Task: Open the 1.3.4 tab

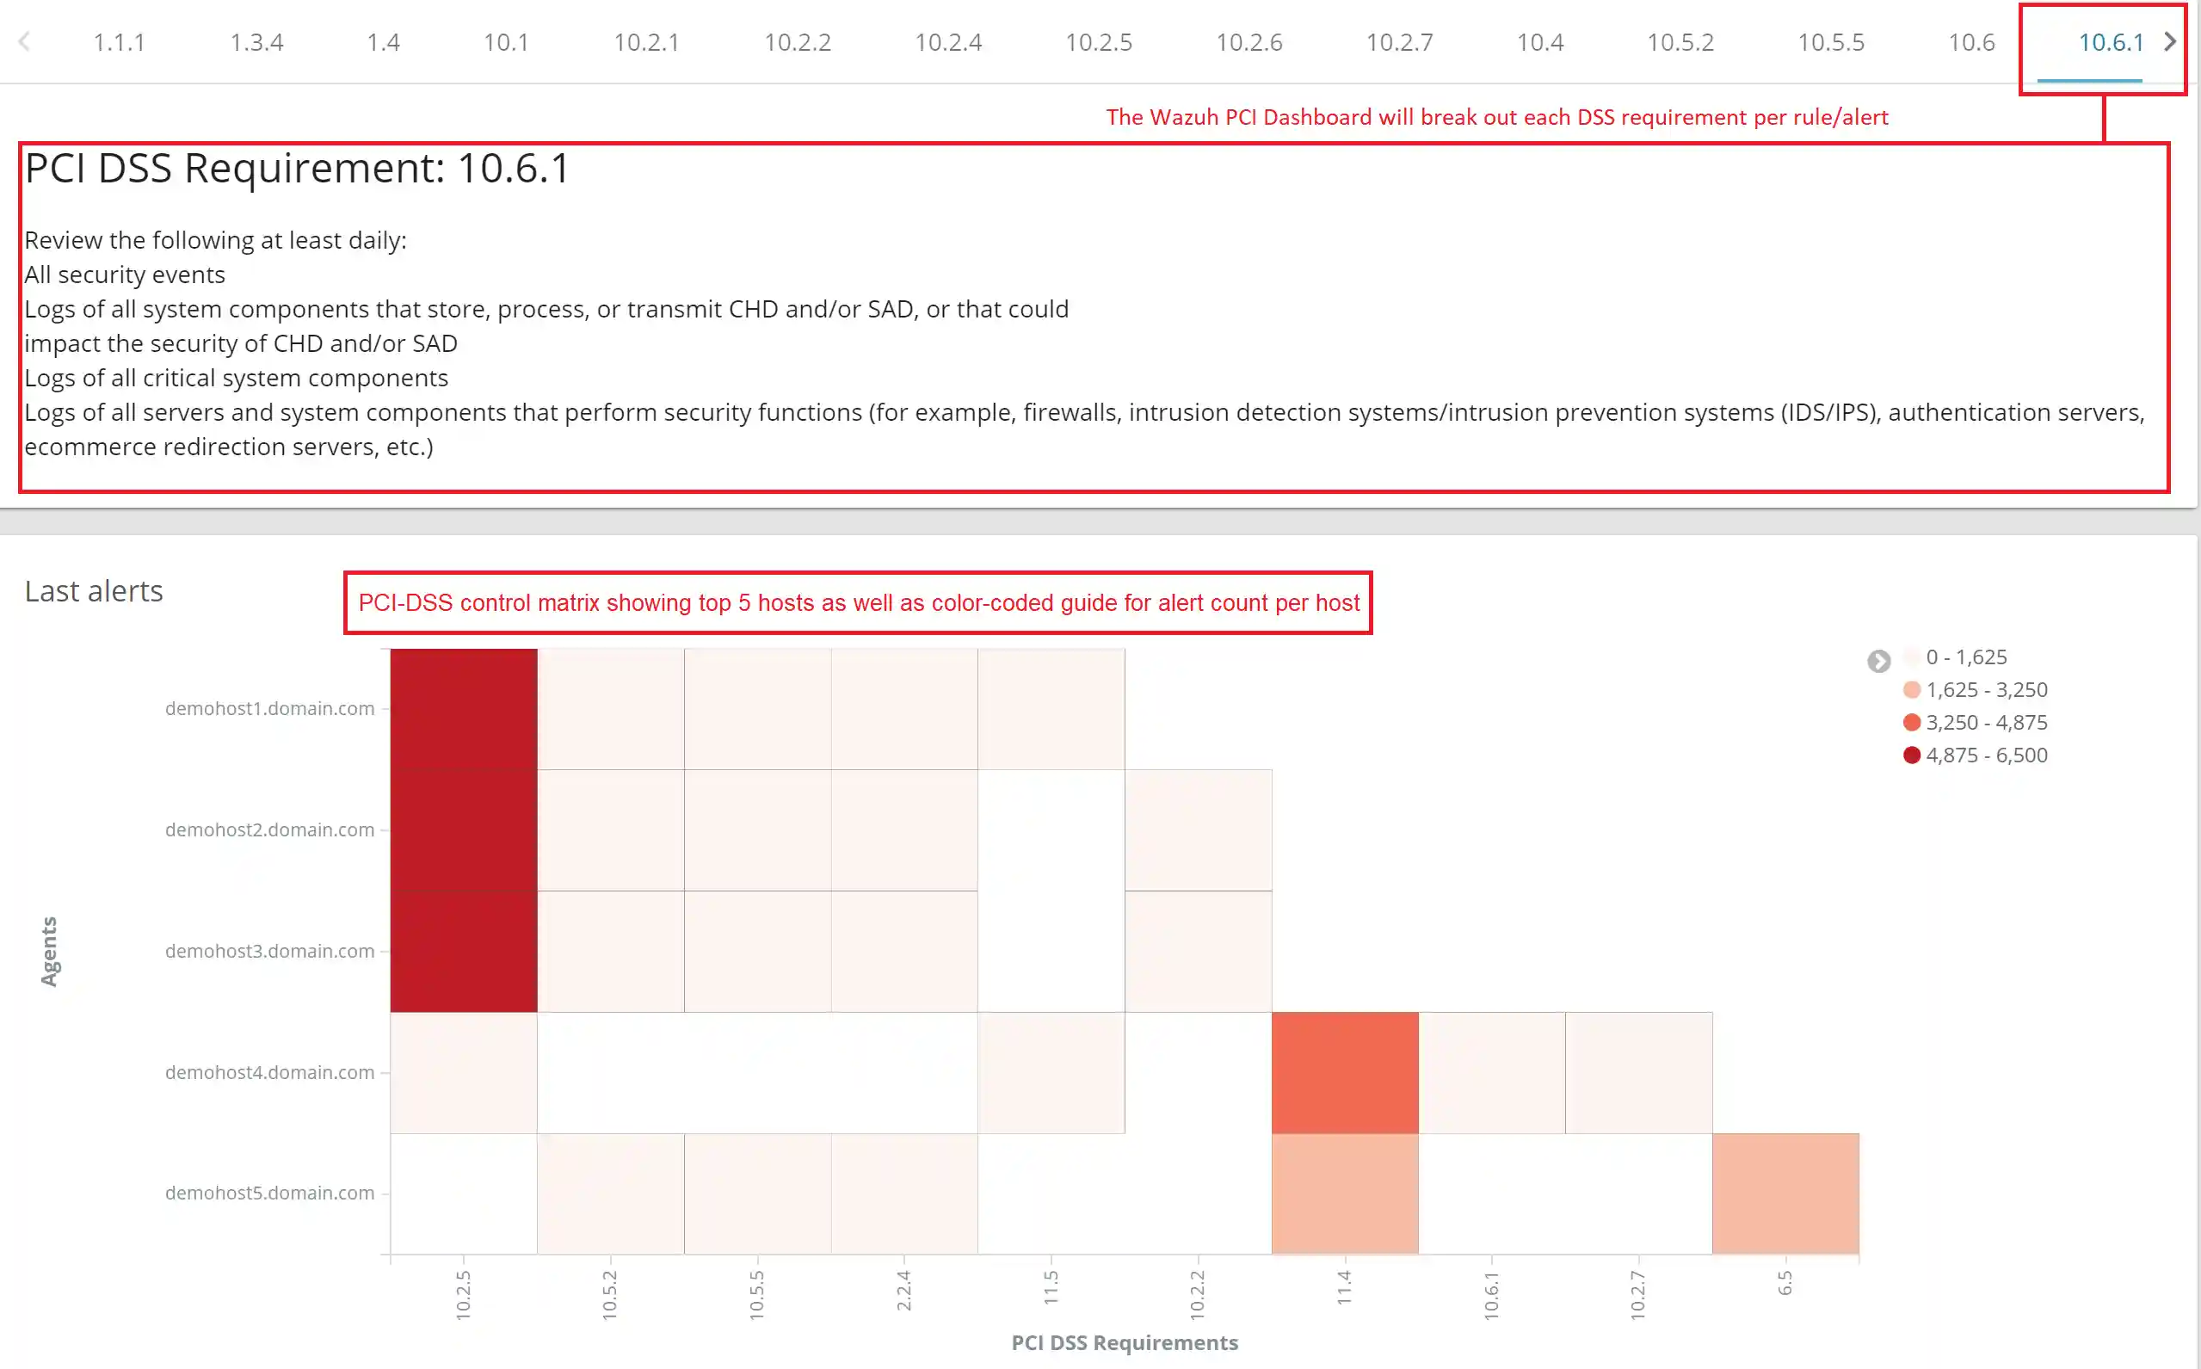Action: point(256,42)
